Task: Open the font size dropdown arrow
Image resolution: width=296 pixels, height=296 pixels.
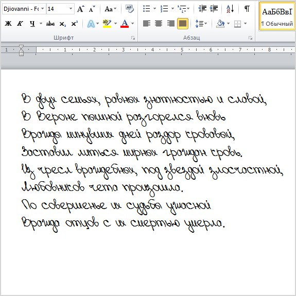Action: [71, 9]
